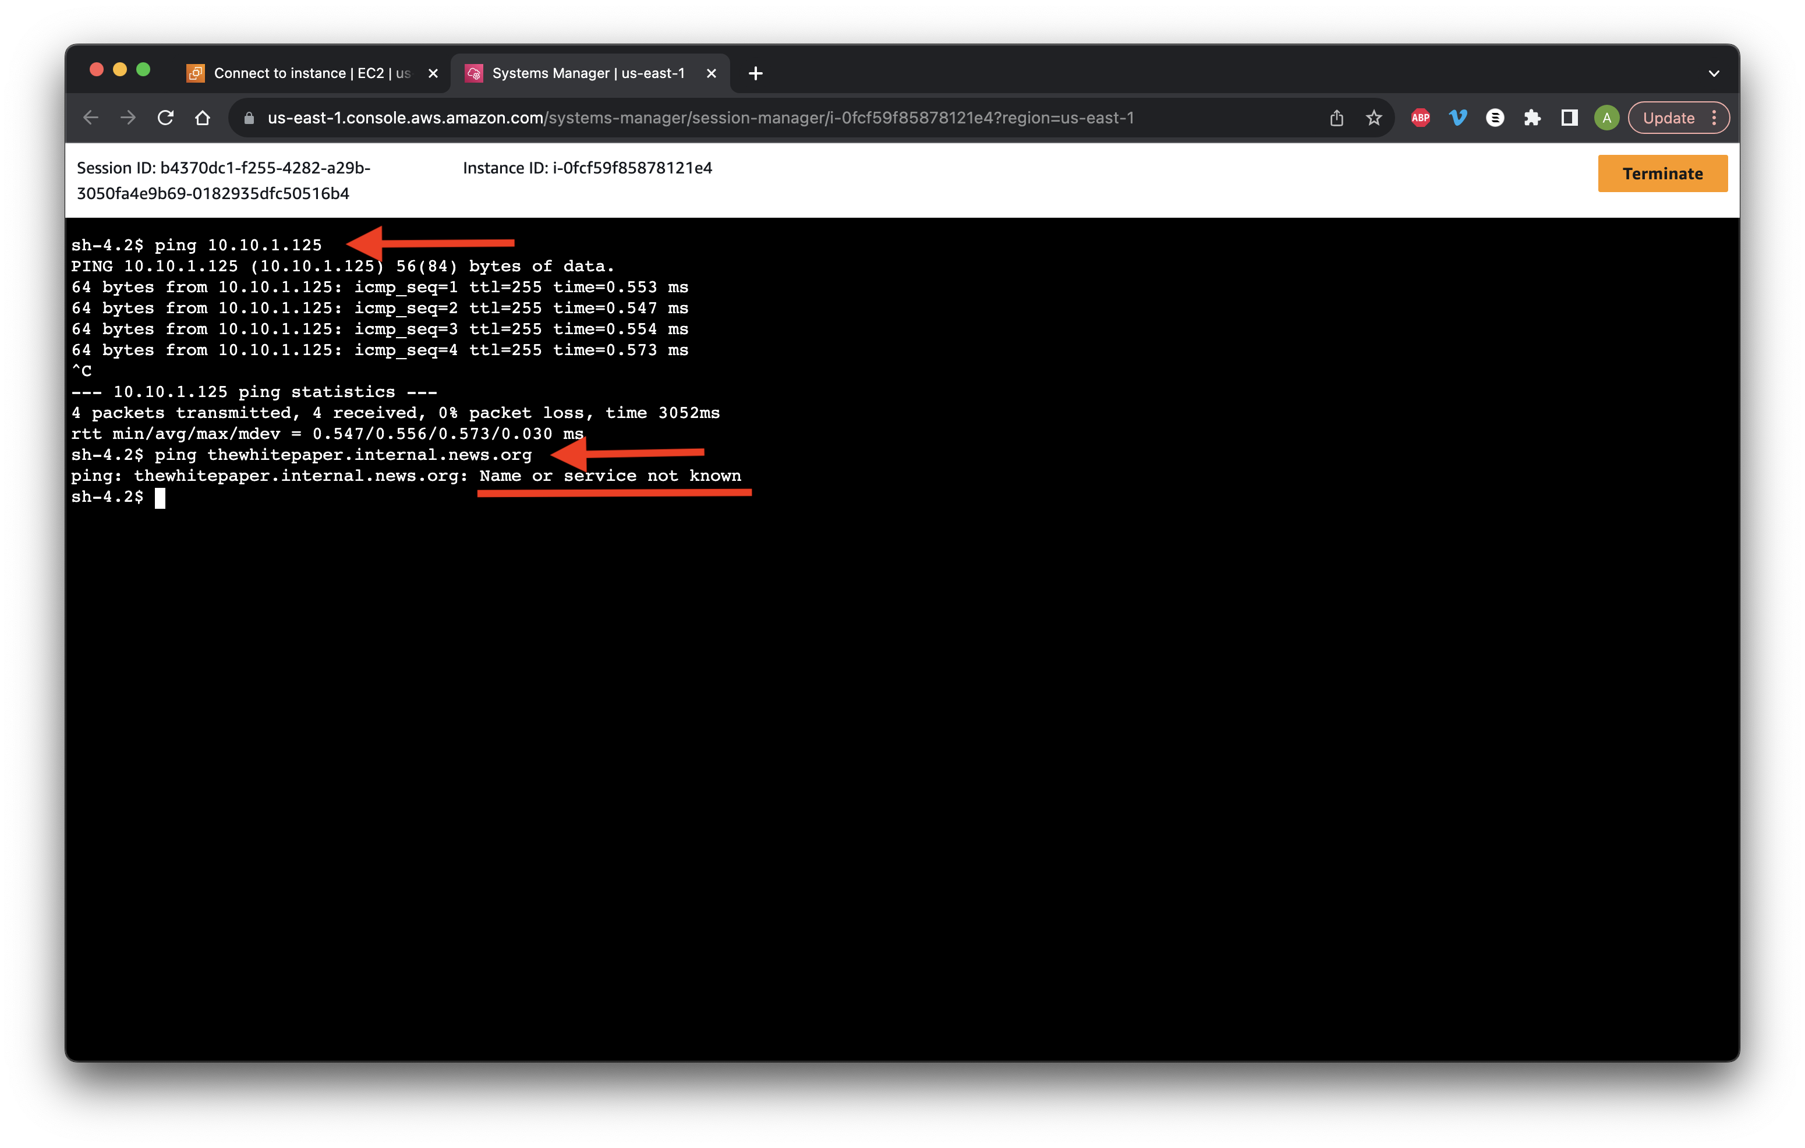Close the Connect to instance tab

click(x=433, y=73)
